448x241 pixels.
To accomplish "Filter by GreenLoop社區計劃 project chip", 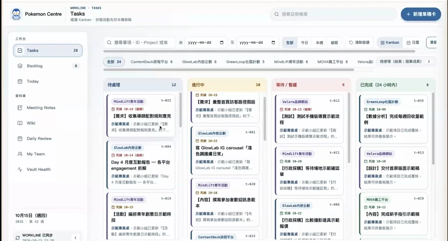I will point(245,61).
